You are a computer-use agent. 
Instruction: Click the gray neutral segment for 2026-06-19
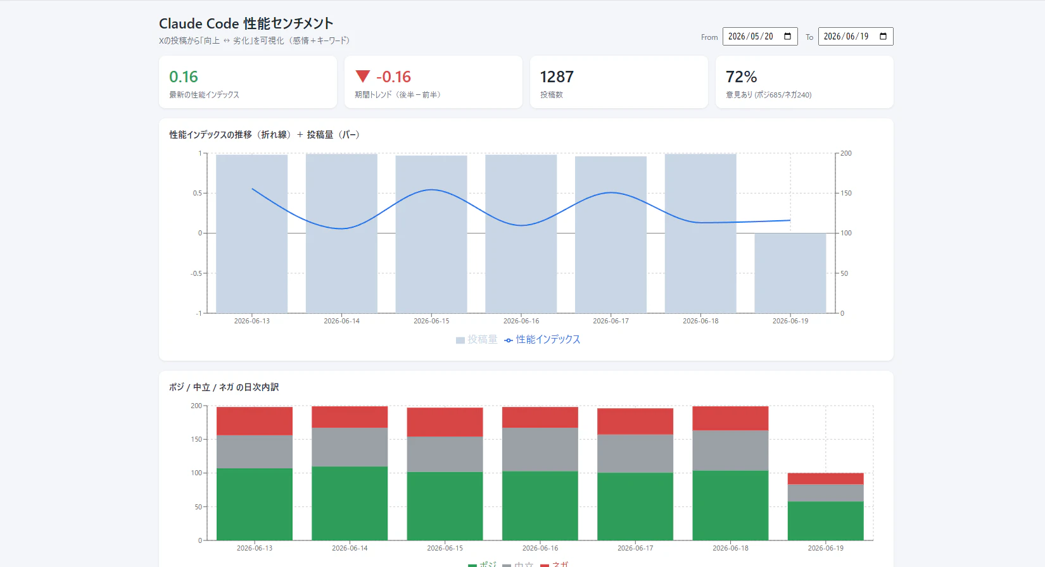(x=826, y=493)
